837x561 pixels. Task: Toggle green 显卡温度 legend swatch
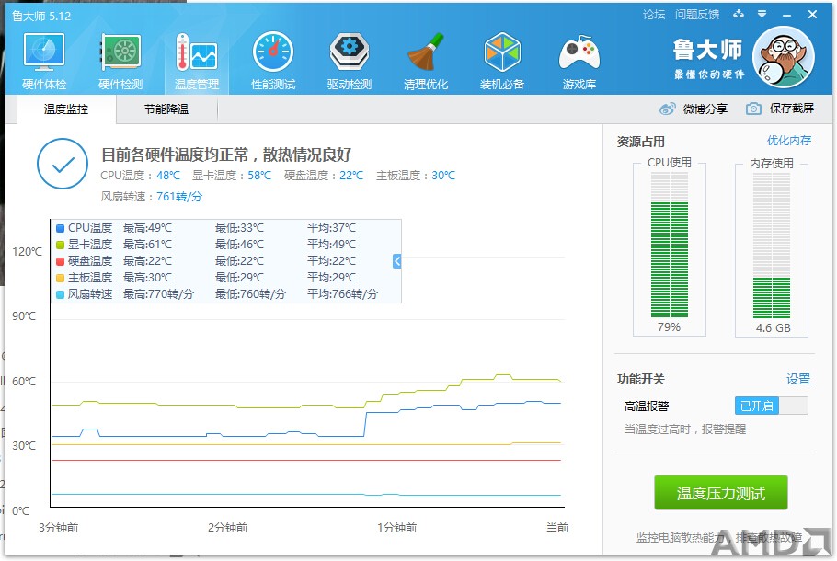(x=61, y=245)
